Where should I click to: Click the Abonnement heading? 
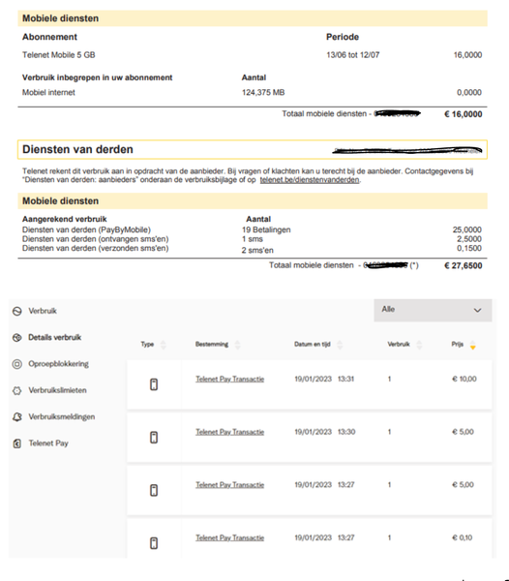click(x=49, y=37)
